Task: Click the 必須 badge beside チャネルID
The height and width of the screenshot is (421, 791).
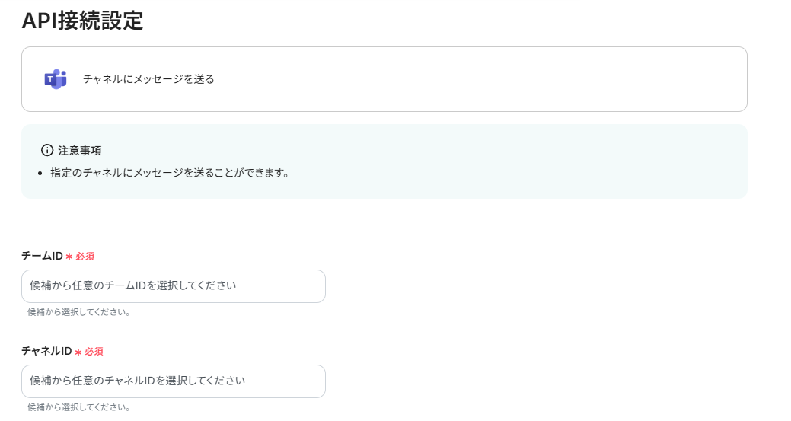Action: 94,352
